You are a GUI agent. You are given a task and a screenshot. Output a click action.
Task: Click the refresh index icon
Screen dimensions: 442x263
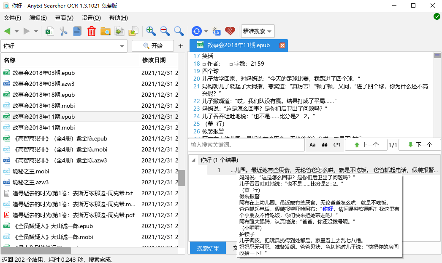[196, 31]
